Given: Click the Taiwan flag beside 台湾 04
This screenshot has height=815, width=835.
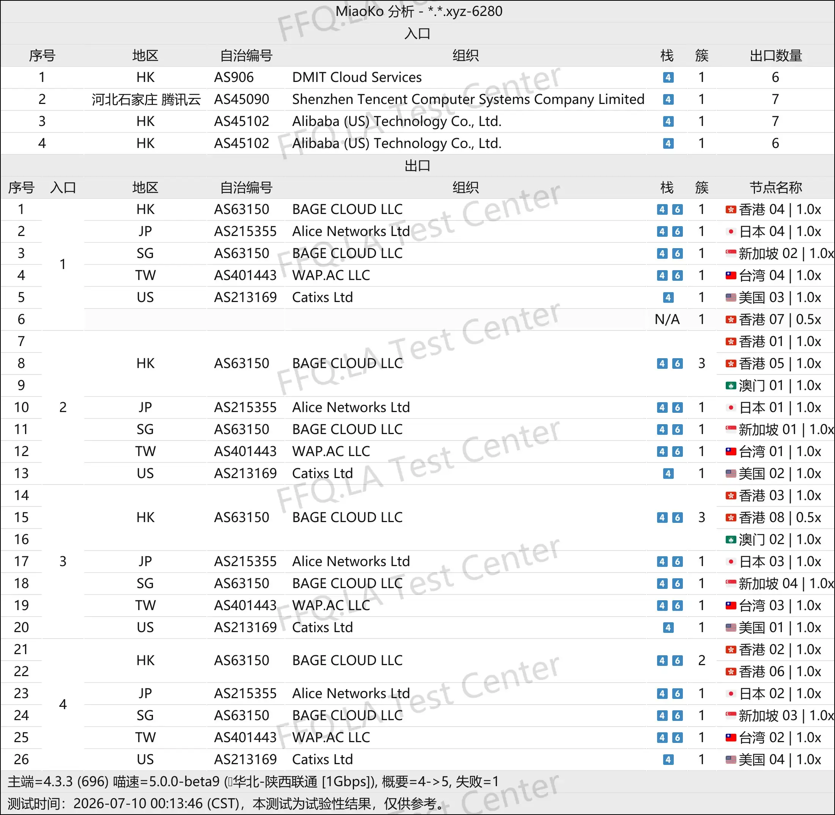Looking at the screenshot, I should (x=731, y=275).
